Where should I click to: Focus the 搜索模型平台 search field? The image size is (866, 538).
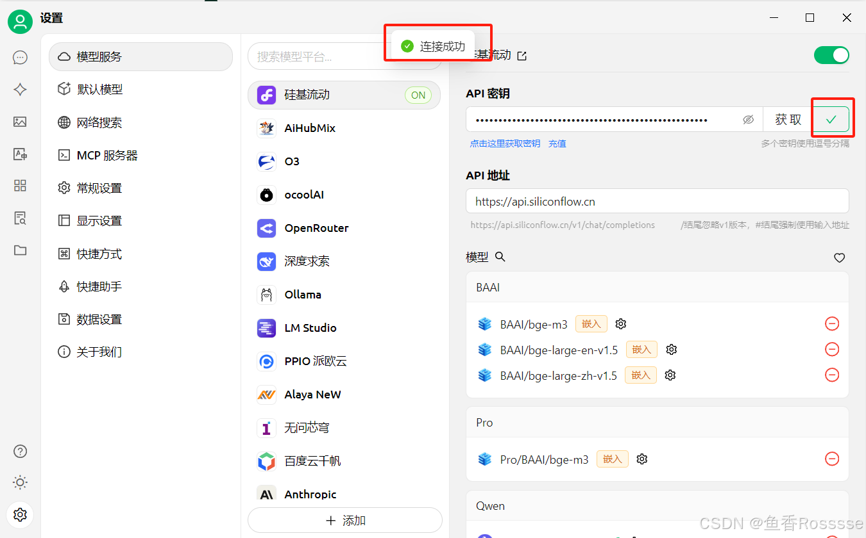coord(344,56)
